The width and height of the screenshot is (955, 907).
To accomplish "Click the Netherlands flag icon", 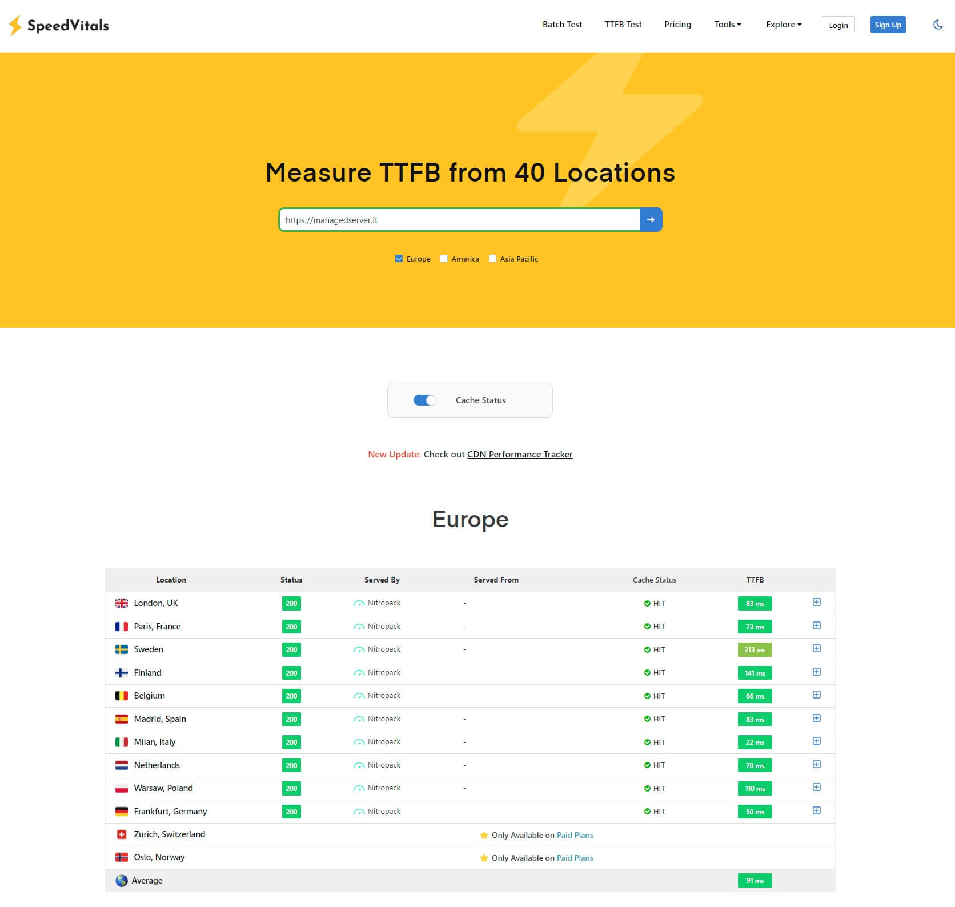I will tap(122, 765).
